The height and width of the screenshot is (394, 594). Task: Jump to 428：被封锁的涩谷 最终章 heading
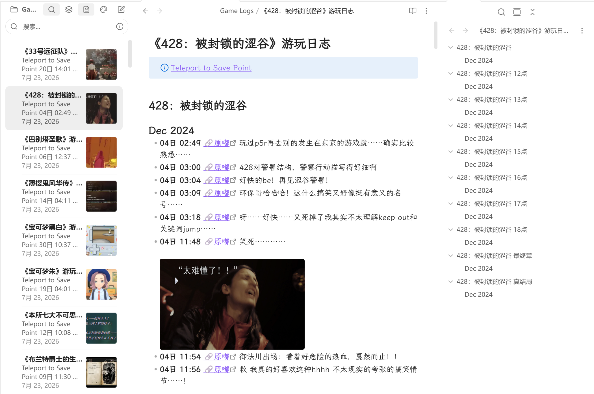(x=494, y=256)
